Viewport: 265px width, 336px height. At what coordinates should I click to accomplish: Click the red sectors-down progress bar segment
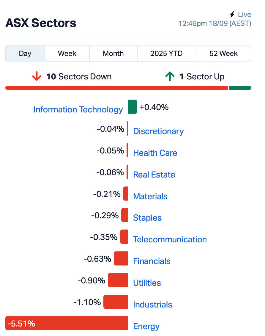click(x=116, y=88)
